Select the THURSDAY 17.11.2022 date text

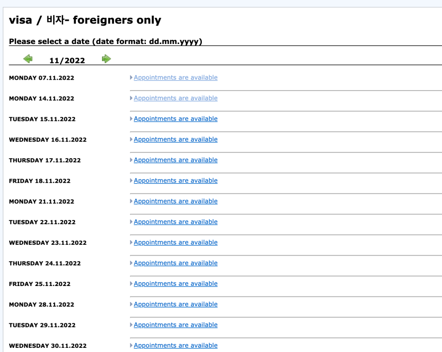[x=45, y=160]
